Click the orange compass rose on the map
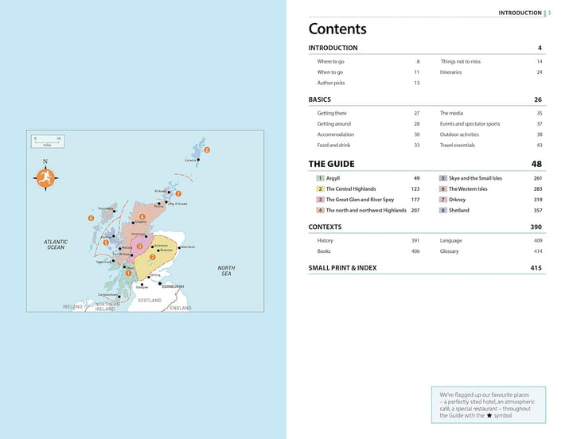The width and height of the screenshot is (573, 439). click(x=45, y=178)
